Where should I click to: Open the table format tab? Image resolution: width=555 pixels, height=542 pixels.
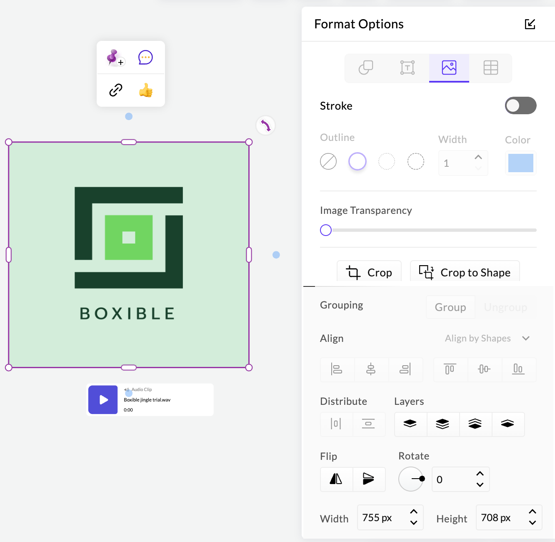[x=491, y=68]
